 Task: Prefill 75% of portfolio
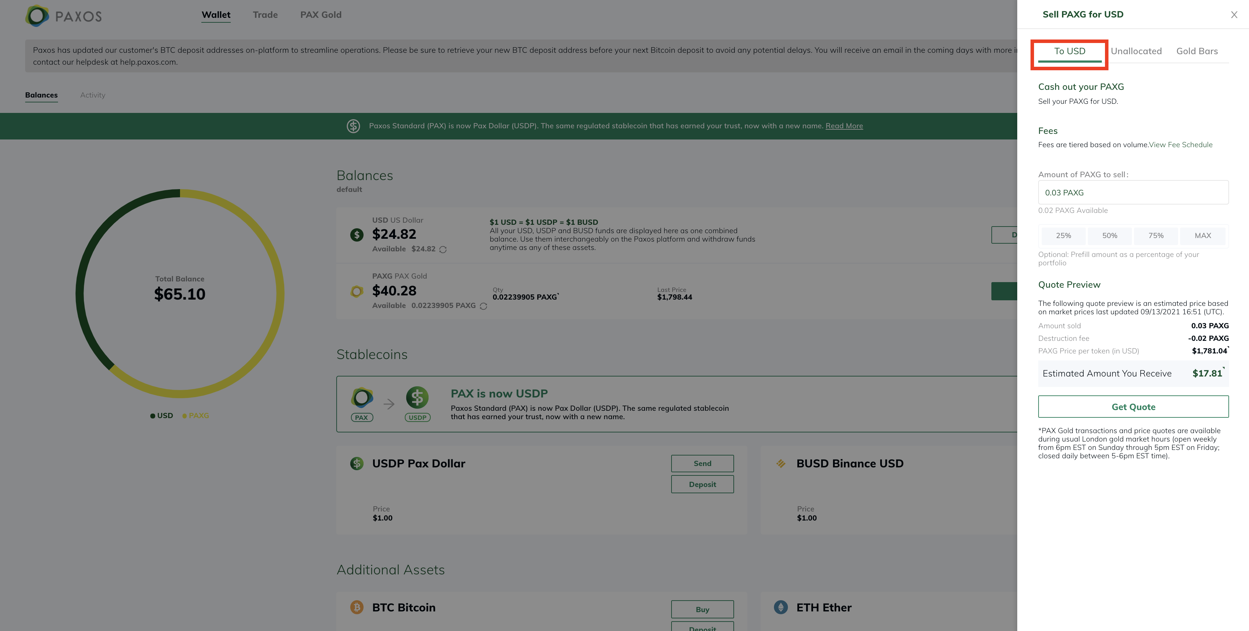(x=1156, y=236)
